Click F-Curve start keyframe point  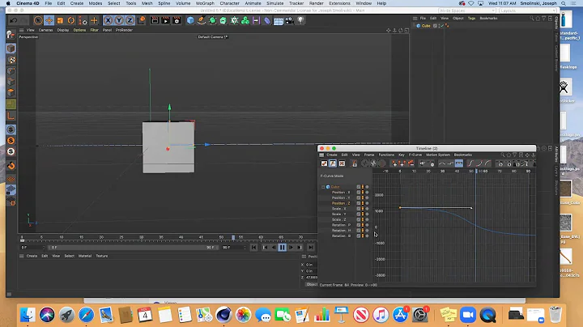click(x=400, y=208)
